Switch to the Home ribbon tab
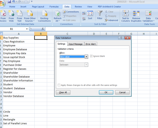Viewport: 158px width, 128px height. (x=12, y=7)
